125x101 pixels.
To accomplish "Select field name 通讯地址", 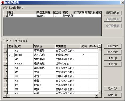I will pos(44,64).
